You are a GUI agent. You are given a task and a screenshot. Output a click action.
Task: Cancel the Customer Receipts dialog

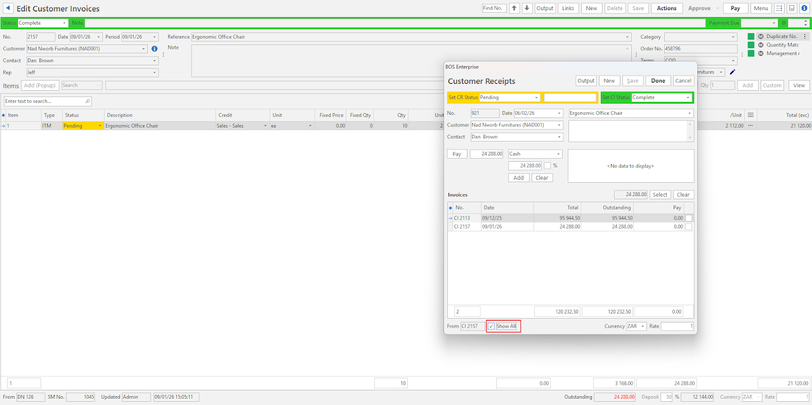pos(683,81)
